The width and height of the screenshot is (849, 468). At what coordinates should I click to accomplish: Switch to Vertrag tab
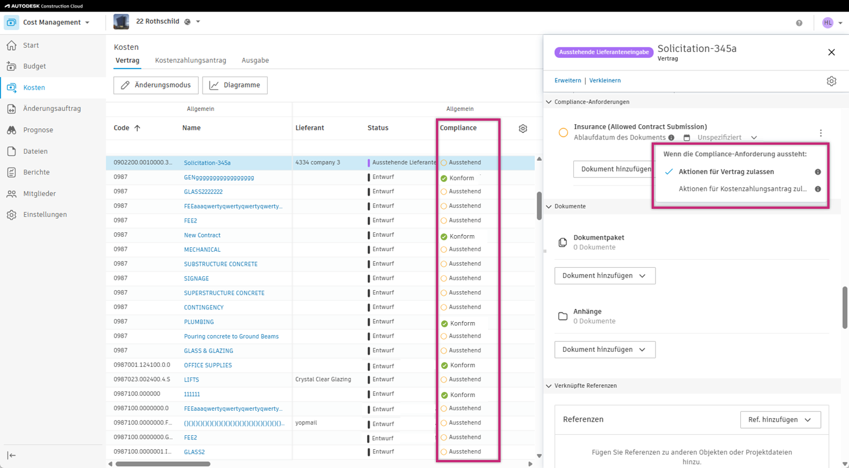[128, 61]
